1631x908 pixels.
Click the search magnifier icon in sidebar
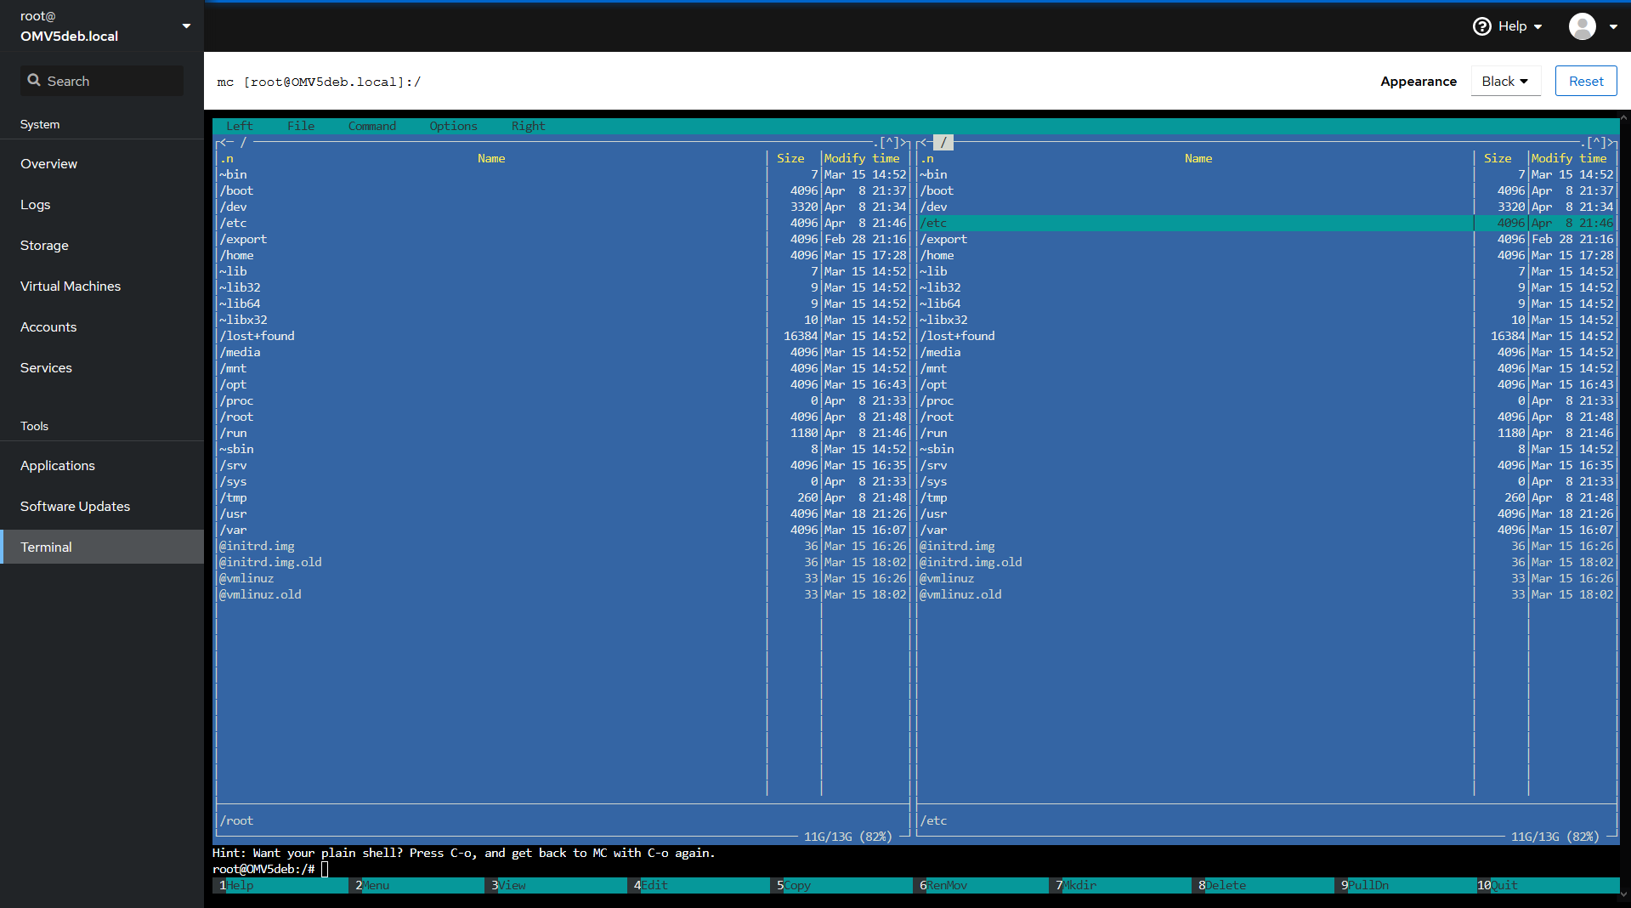[34, 80]
